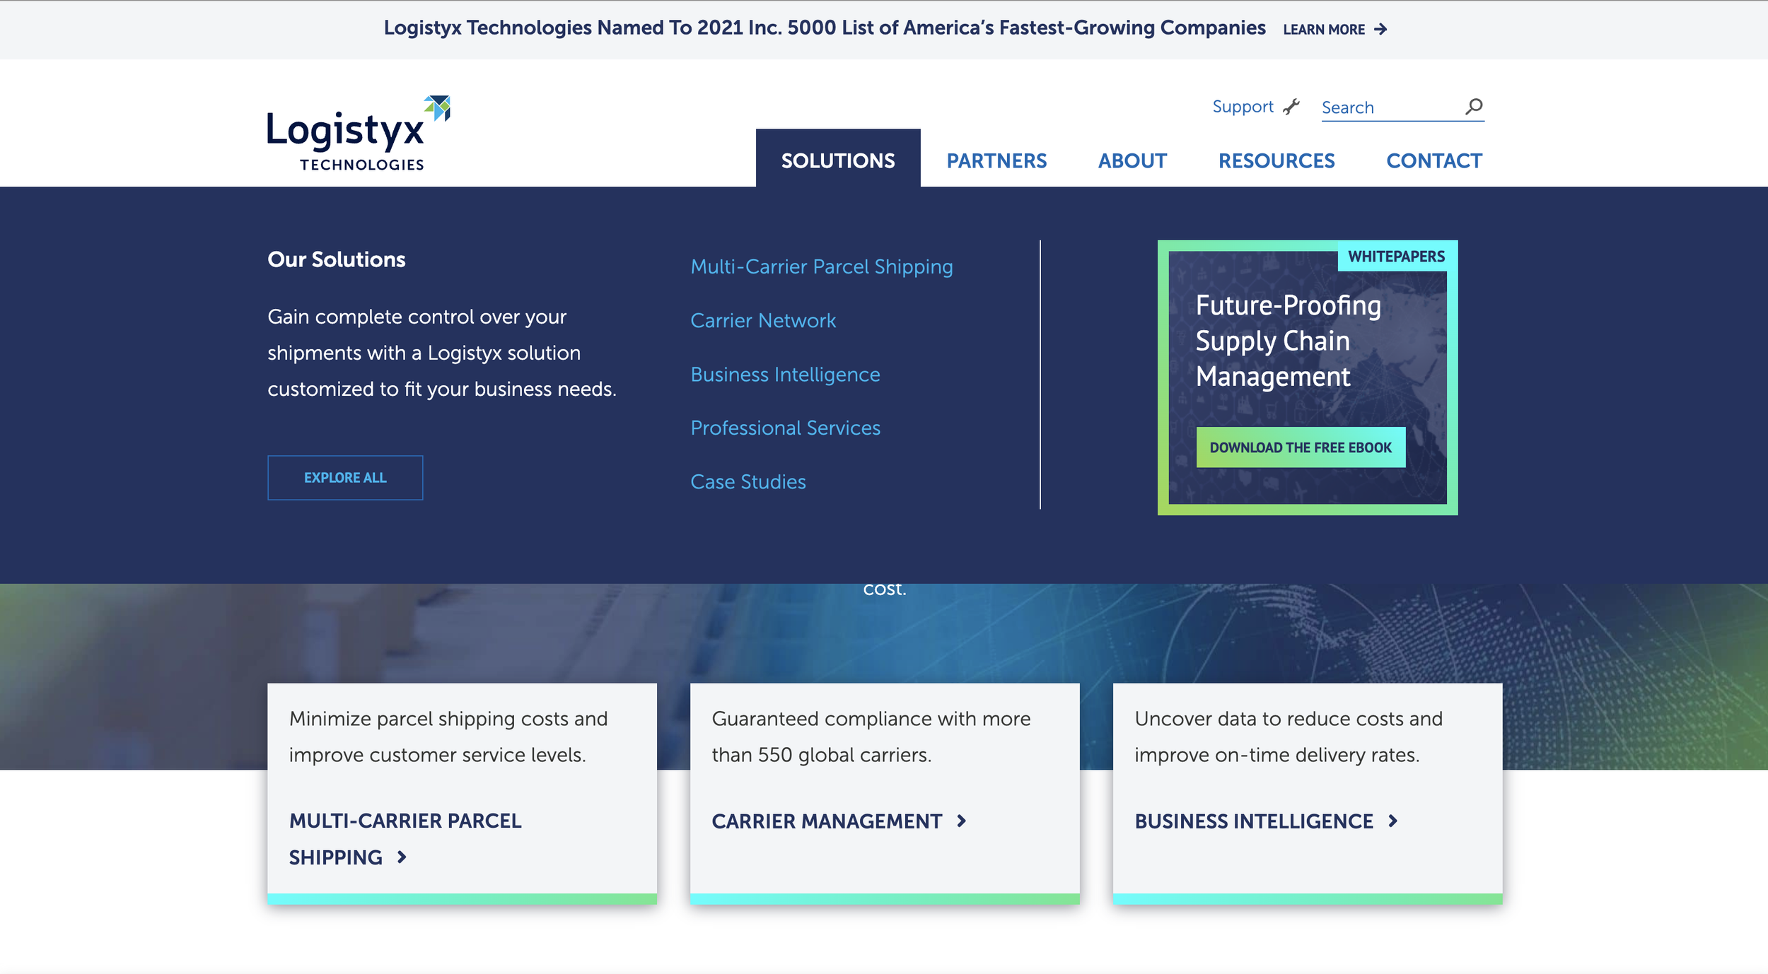Open the Carrier Network link
1768x974 pixels.
[763, 320]
